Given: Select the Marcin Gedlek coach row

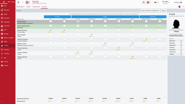Looking at the screenshot, I should tap(91, 36).
